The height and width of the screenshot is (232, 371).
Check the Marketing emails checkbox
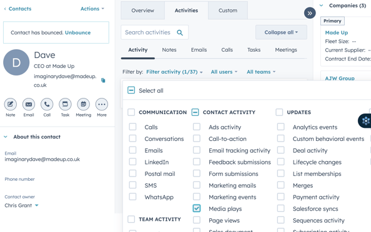pos(197,185)
